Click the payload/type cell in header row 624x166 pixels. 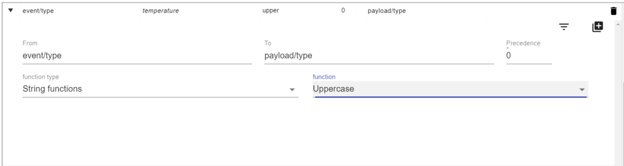(x=387, y=11)
